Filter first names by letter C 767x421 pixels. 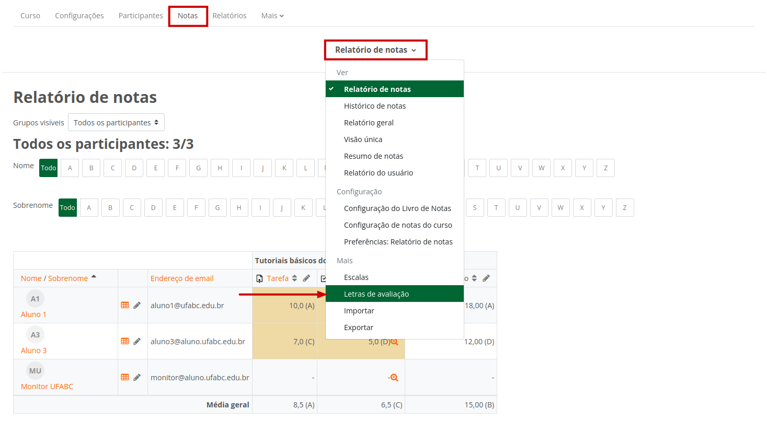112,168
